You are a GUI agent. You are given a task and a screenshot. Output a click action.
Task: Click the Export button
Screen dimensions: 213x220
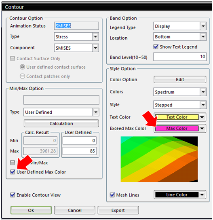tap(118, 210)
